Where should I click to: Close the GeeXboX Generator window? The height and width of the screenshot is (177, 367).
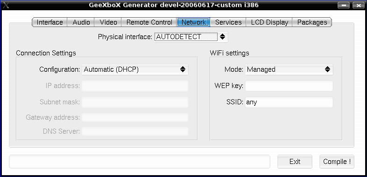[359, 6]
